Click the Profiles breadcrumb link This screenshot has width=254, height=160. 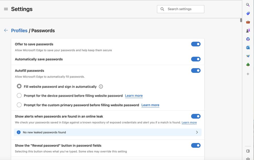click(x=19, y=31)
